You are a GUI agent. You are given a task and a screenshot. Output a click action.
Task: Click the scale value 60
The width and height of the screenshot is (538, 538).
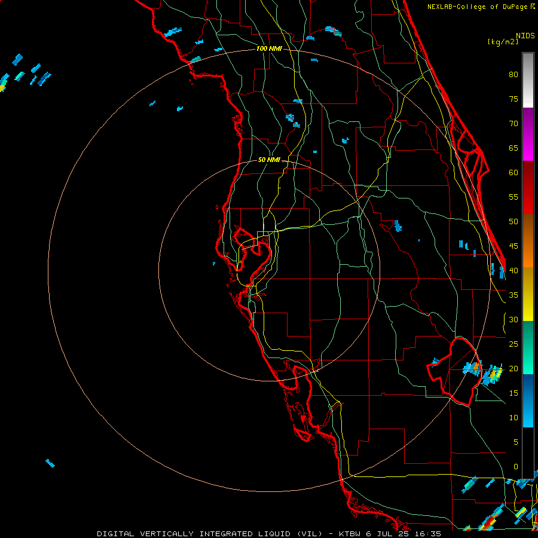[x=513, y=173]
